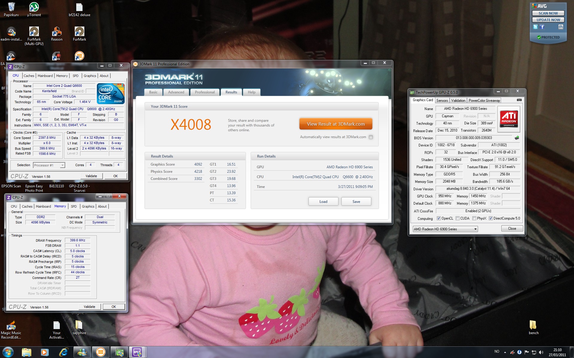Launch the FurMark desktop shortcut next to Reason
574x358 pixels.
tap(79, 34)
